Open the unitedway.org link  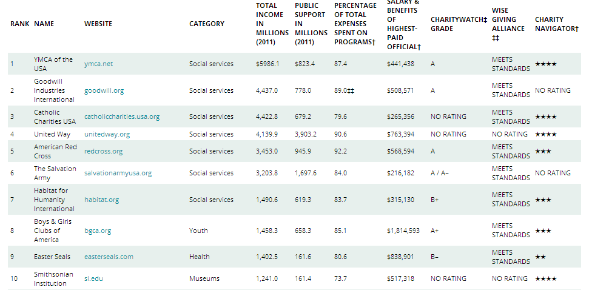(x=107, y=134)
